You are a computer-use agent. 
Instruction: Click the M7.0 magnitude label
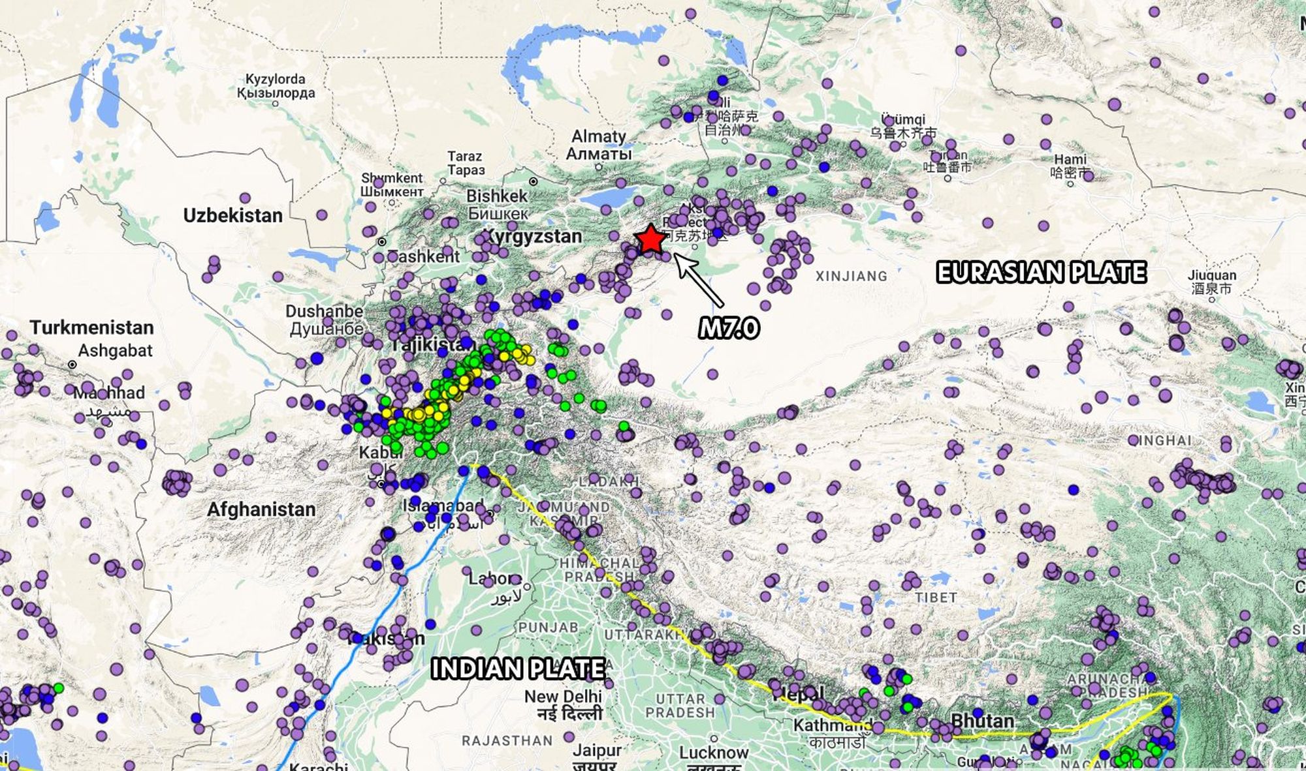(729, 328)
